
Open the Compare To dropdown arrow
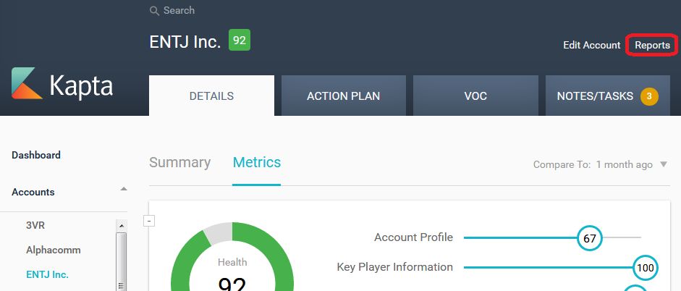[x=663, y=164]
